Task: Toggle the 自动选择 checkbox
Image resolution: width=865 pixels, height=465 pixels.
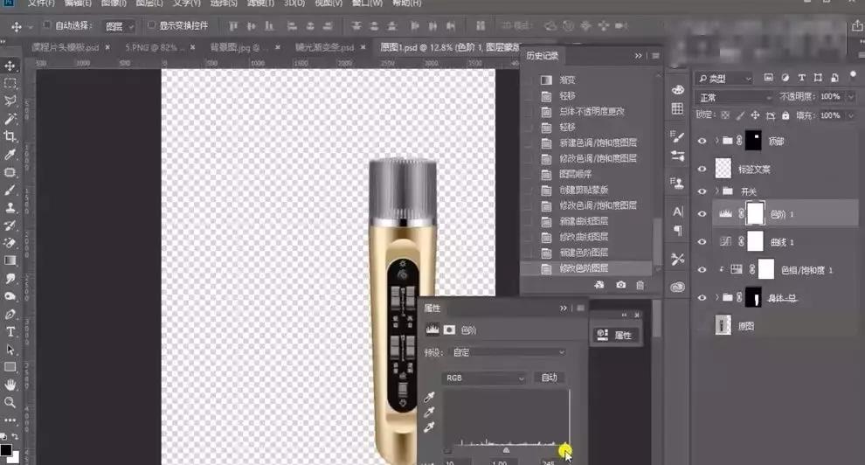Action: (47, 24)
